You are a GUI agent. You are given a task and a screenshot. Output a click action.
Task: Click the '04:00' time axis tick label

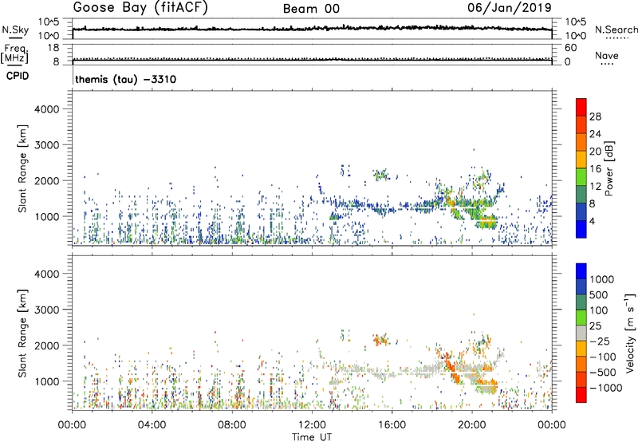(x=152, y=425)
